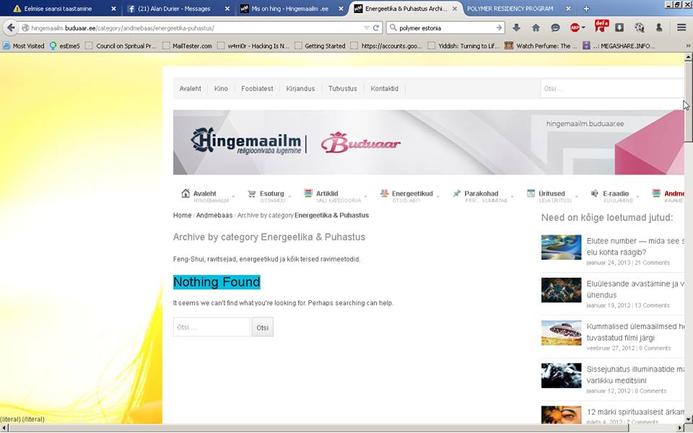Open the URL history dropdown arrow
Image resolution: width=693 pixels, height=433 pixels.
pos(367,28)
